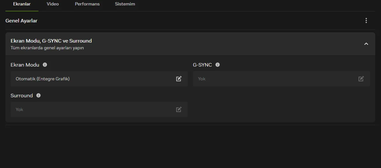The height and width of the screenshot is (168, 381).
Task: Click the Surround info icon
Action: tap(38, 95)
